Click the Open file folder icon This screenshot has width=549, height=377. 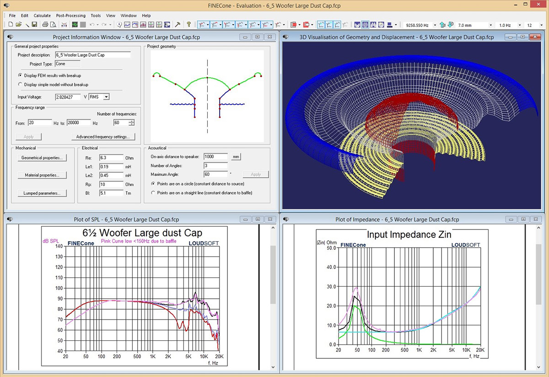pos(19,24)
